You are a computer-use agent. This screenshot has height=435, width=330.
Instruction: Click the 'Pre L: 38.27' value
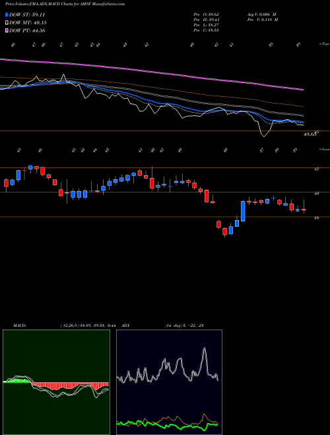(207, 25)
